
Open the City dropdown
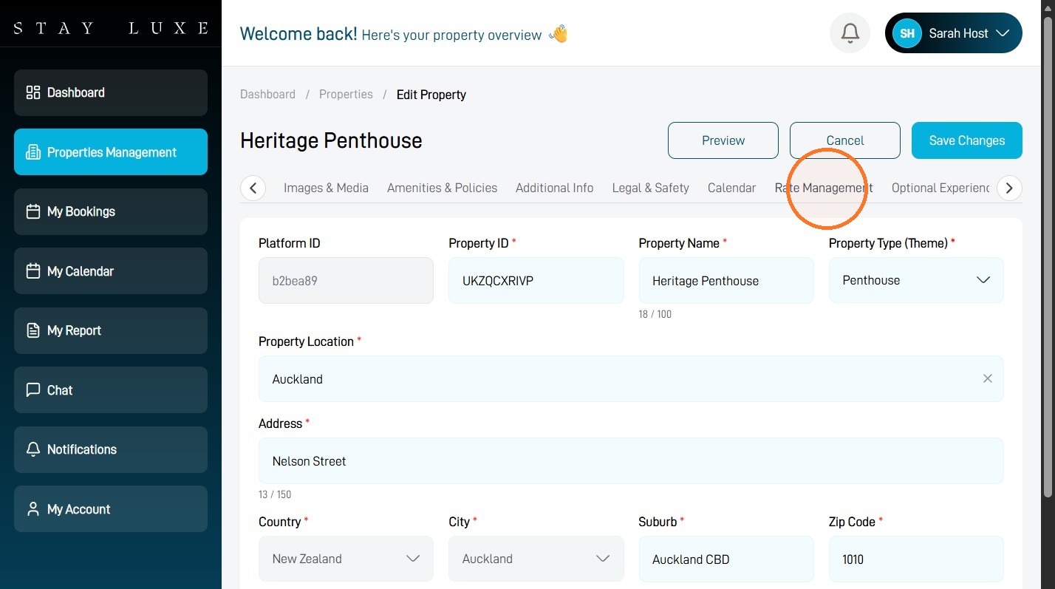(x=536, y=559)
